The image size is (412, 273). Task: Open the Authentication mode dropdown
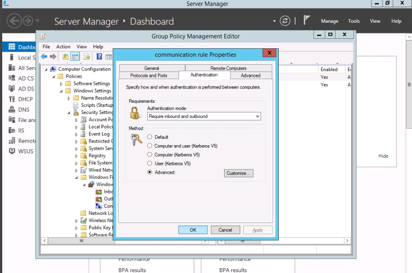(x=257, y=117)
